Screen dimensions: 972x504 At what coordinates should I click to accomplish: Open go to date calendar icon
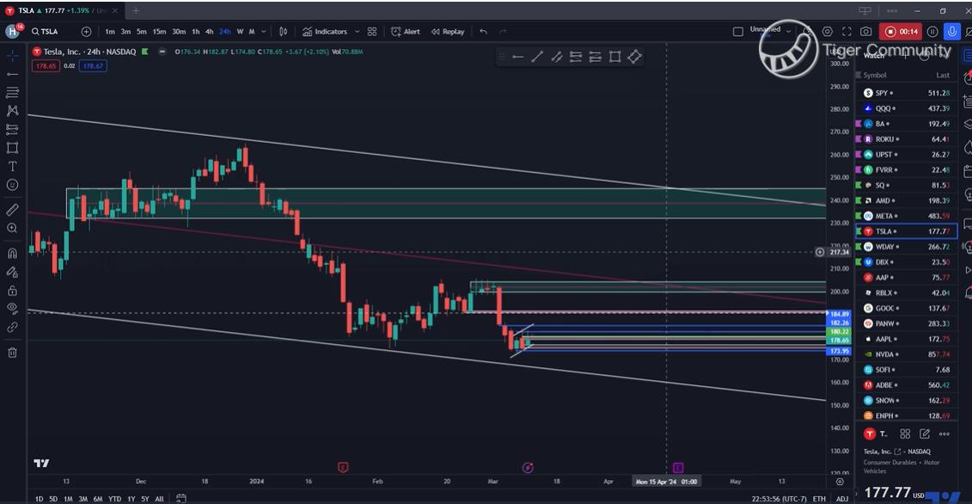point(181,498)
